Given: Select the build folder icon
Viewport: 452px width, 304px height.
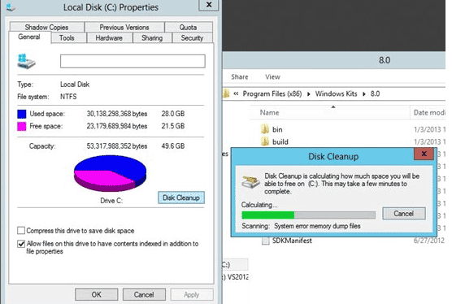Looking at the screenshot, I should point(265,141).
